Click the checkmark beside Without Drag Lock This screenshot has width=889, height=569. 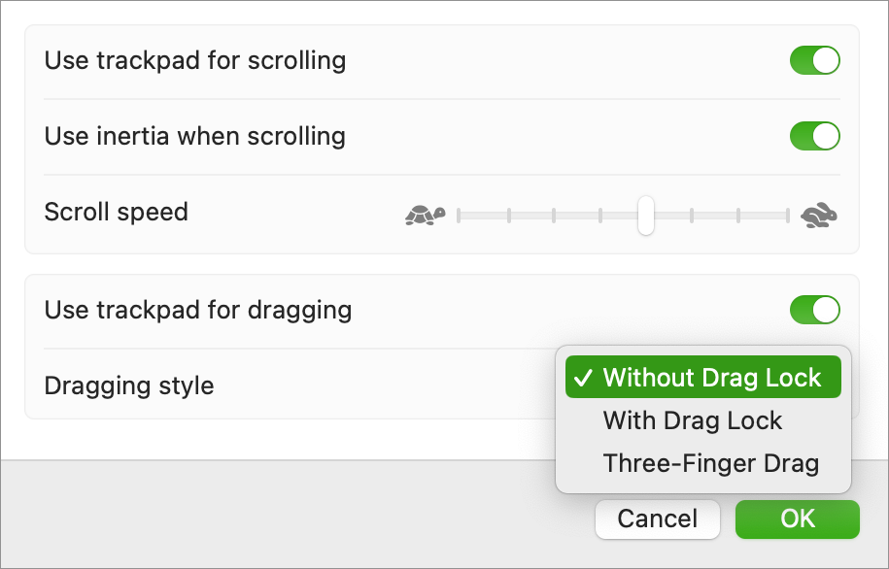(583, 378)
